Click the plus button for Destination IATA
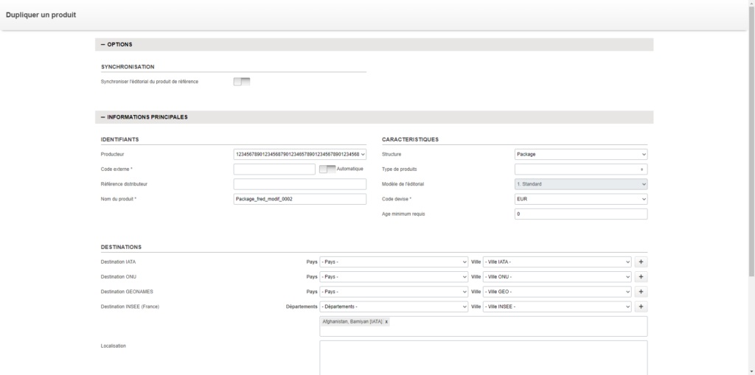Viewport: 755px width, 375px height. (x=641, y=262)
